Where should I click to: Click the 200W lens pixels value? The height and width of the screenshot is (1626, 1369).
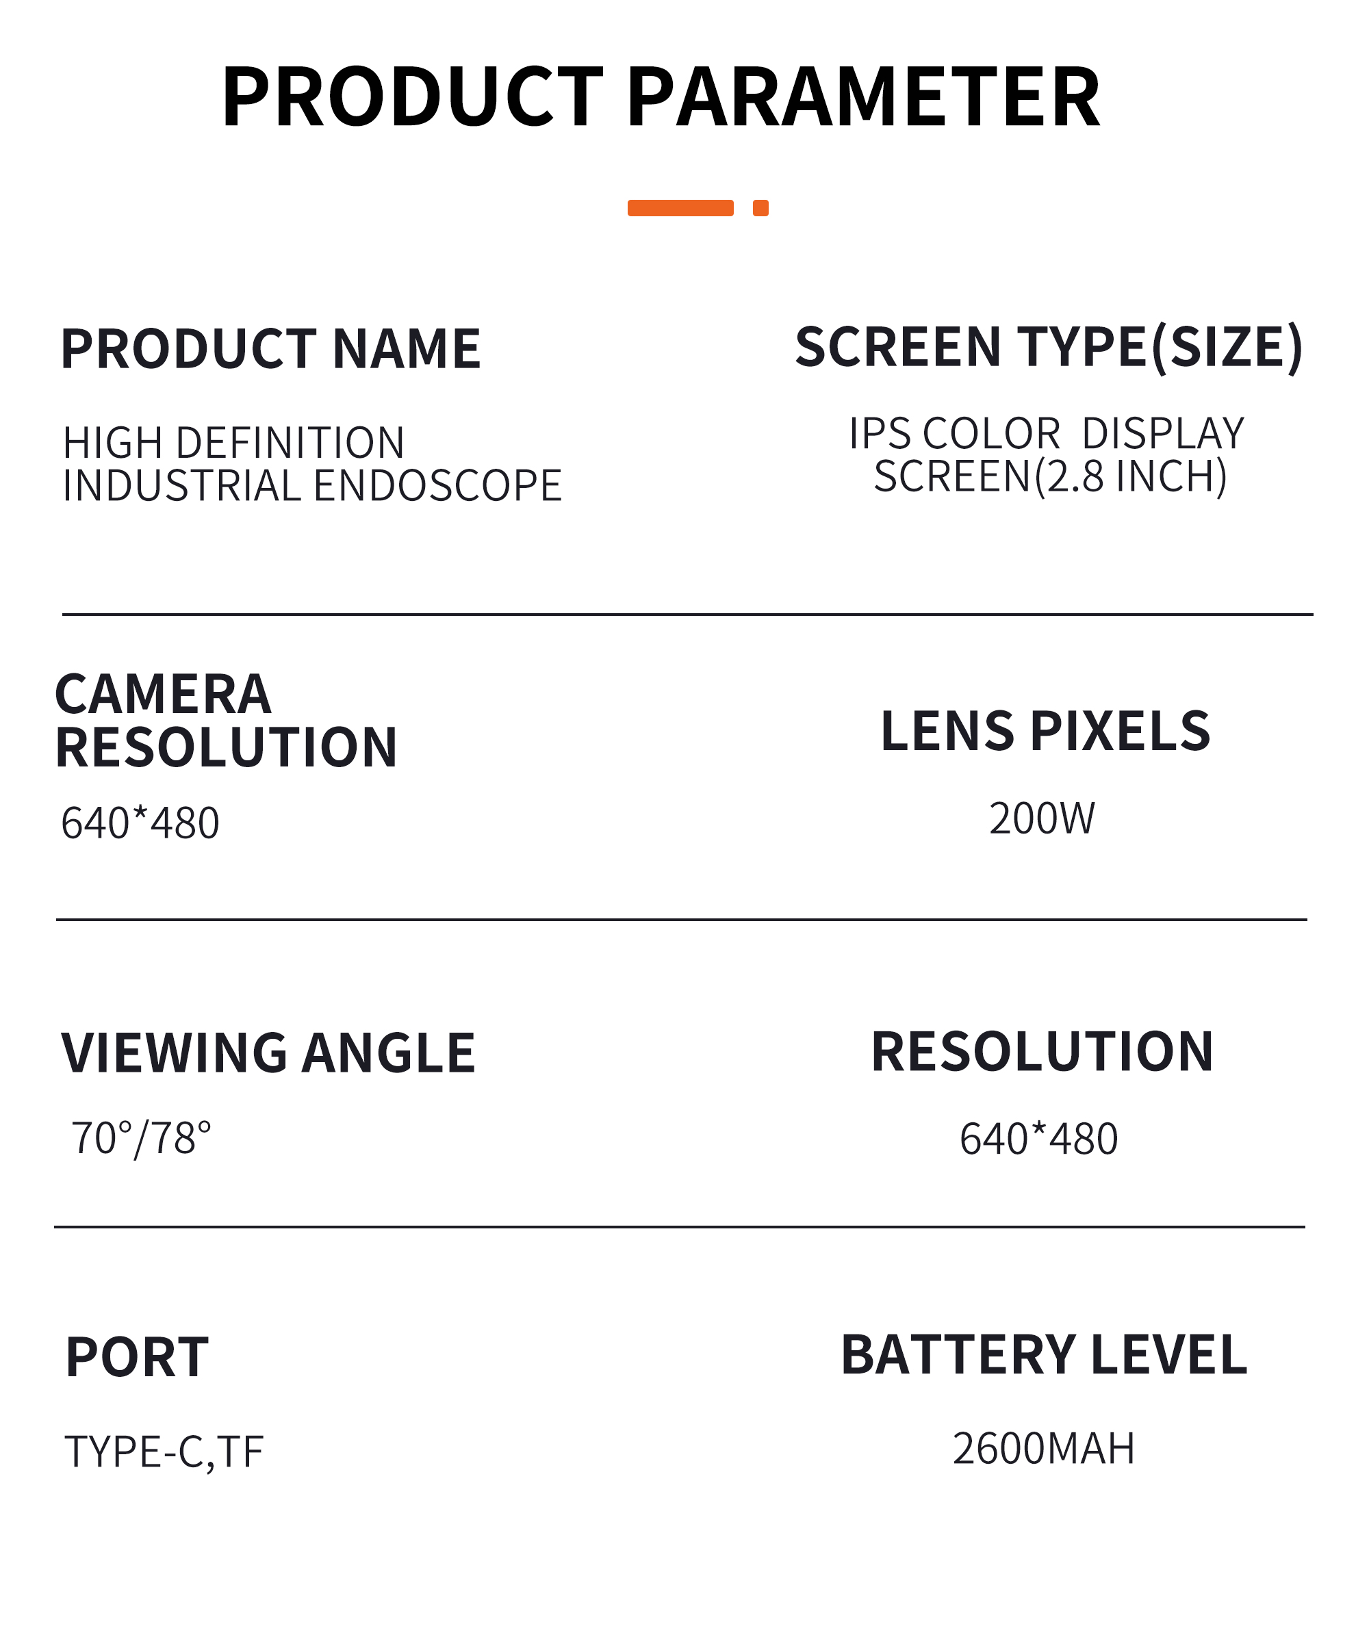[x=1042, y=818]
